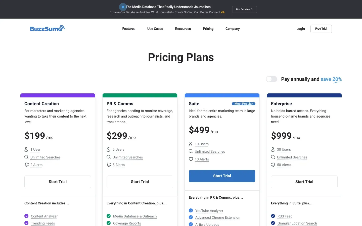Open the Features menu

[x=129, y=29]
